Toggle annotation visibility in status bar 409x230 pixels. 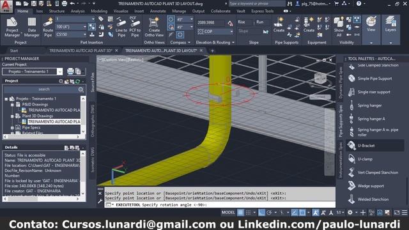click(315, 213)
